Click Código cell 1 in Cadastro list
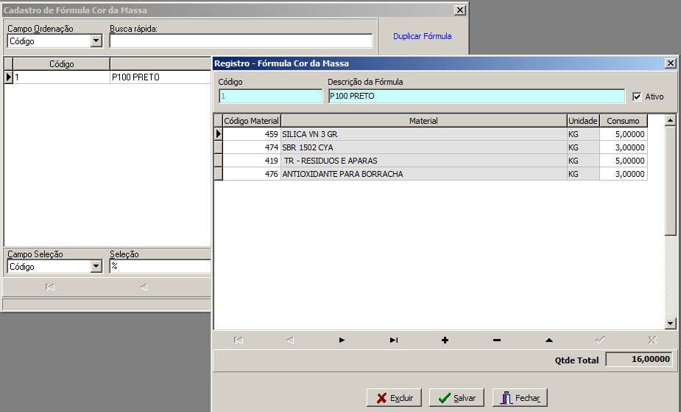681x412 pixels. (61, 77)
